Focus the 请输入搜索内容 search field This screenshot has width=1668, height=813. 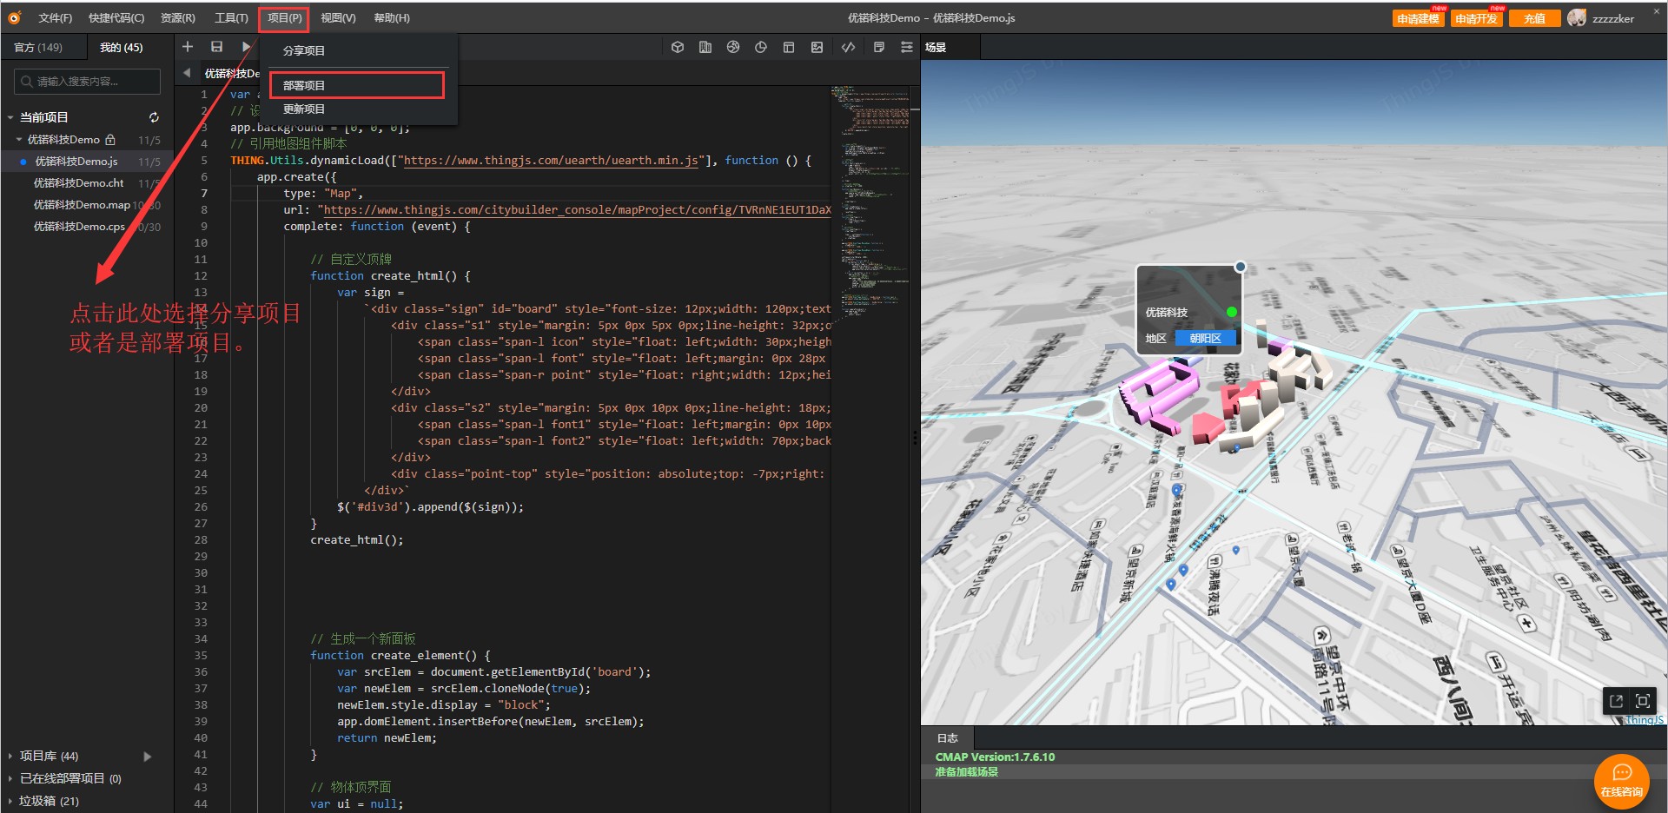coord(87,82)
